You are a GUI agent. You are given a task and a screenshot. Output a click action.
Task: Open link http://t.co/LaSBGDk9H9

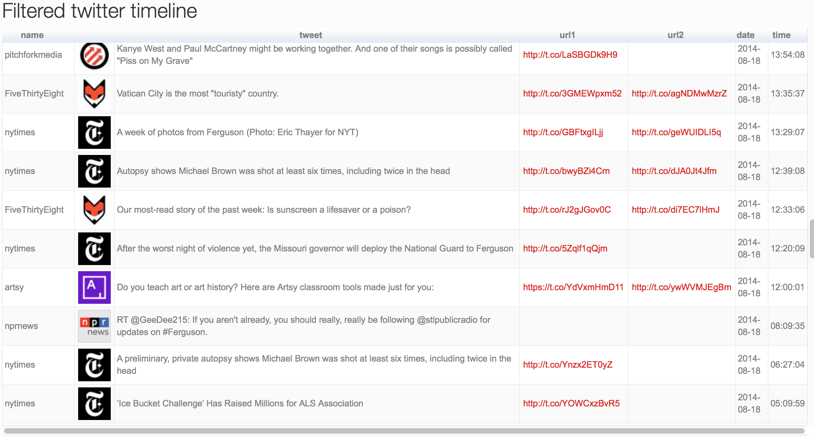[x=570, y=55]
